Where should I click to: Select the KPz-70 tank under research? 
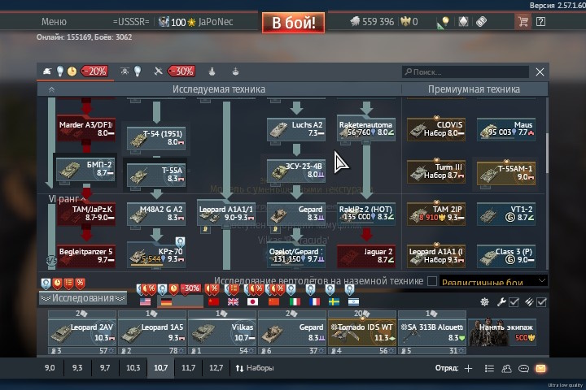click(155, 256)
